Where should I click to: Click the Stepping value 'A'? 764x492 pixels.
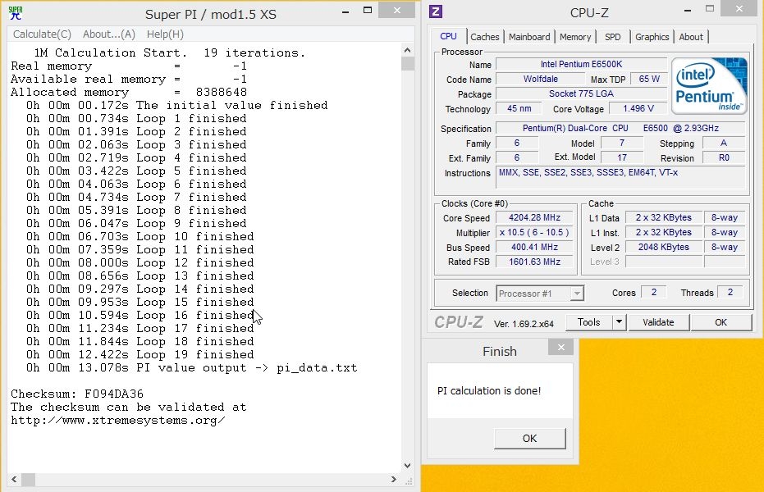click(724, 143)
